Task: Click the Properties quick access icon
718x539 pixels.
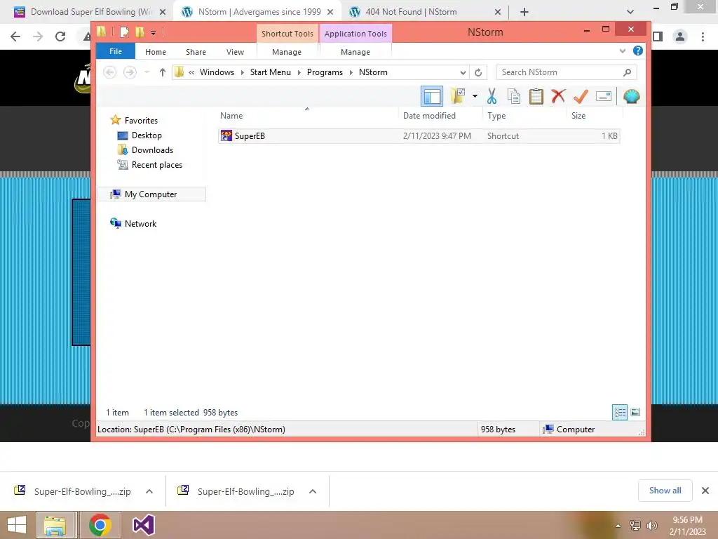Action: tap(124, 32)
